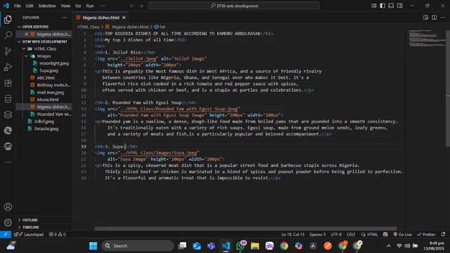Open Windows Start menu
This screenshot has width=450, height=253.
pyautogui.click(x=93, y=246)
